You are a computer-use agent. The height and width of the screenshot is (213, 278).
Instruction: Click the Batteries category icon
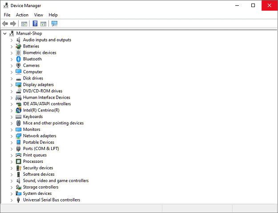tap(19, 46)
